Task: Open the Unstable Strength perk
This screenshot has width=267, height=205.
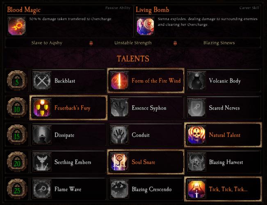Action: 133,43
